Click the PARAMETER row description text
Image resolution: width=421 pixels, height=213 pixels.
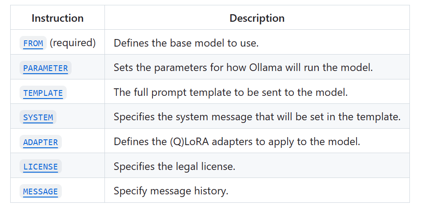click(x=243, y=68)
